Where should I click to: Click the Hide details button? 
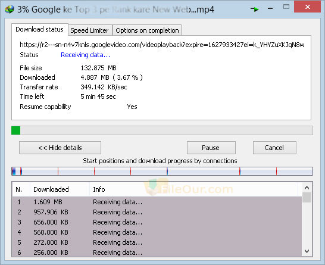coord(60,148)
